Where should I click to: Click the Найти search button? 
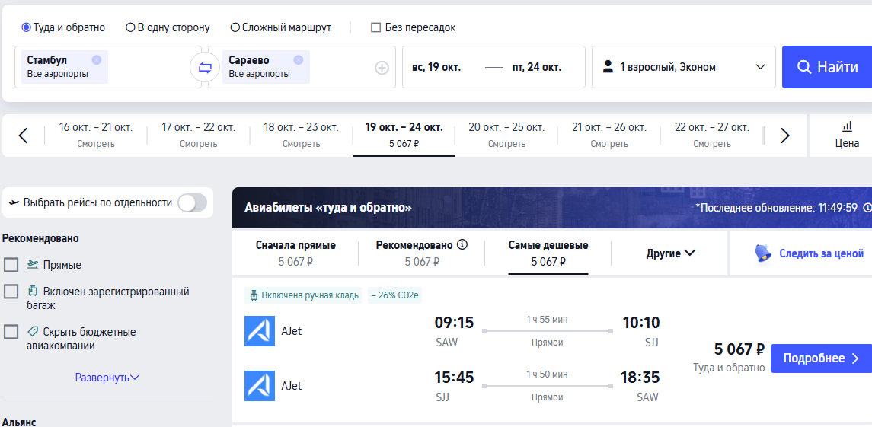[x=827, y=67]
